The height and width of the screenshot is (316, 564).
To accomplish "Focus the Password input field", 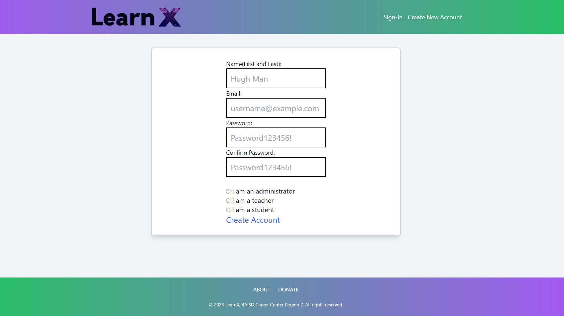I will [276, 137].
